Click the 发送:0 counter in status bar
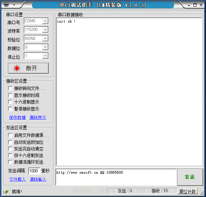The width and height of the screenshot is (206, 197). point(125,191)
